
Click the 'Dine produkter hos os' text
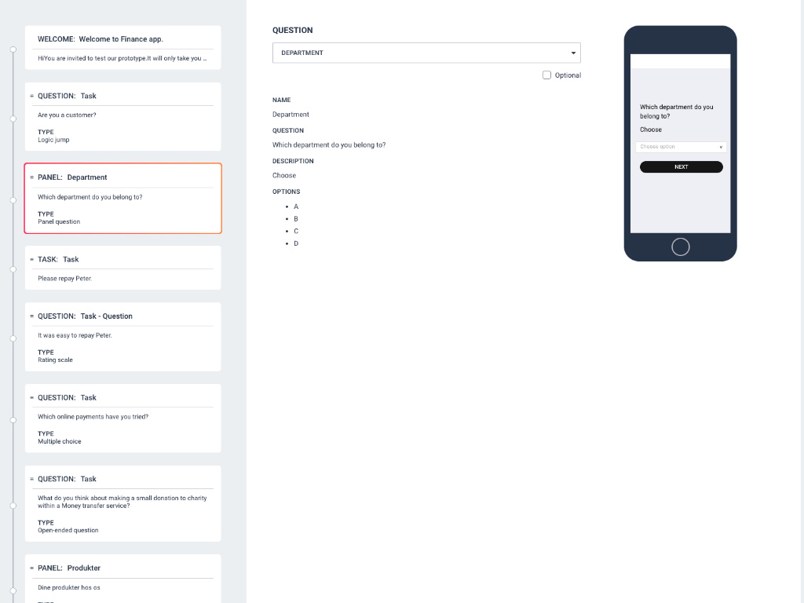[x=69, y=587]
